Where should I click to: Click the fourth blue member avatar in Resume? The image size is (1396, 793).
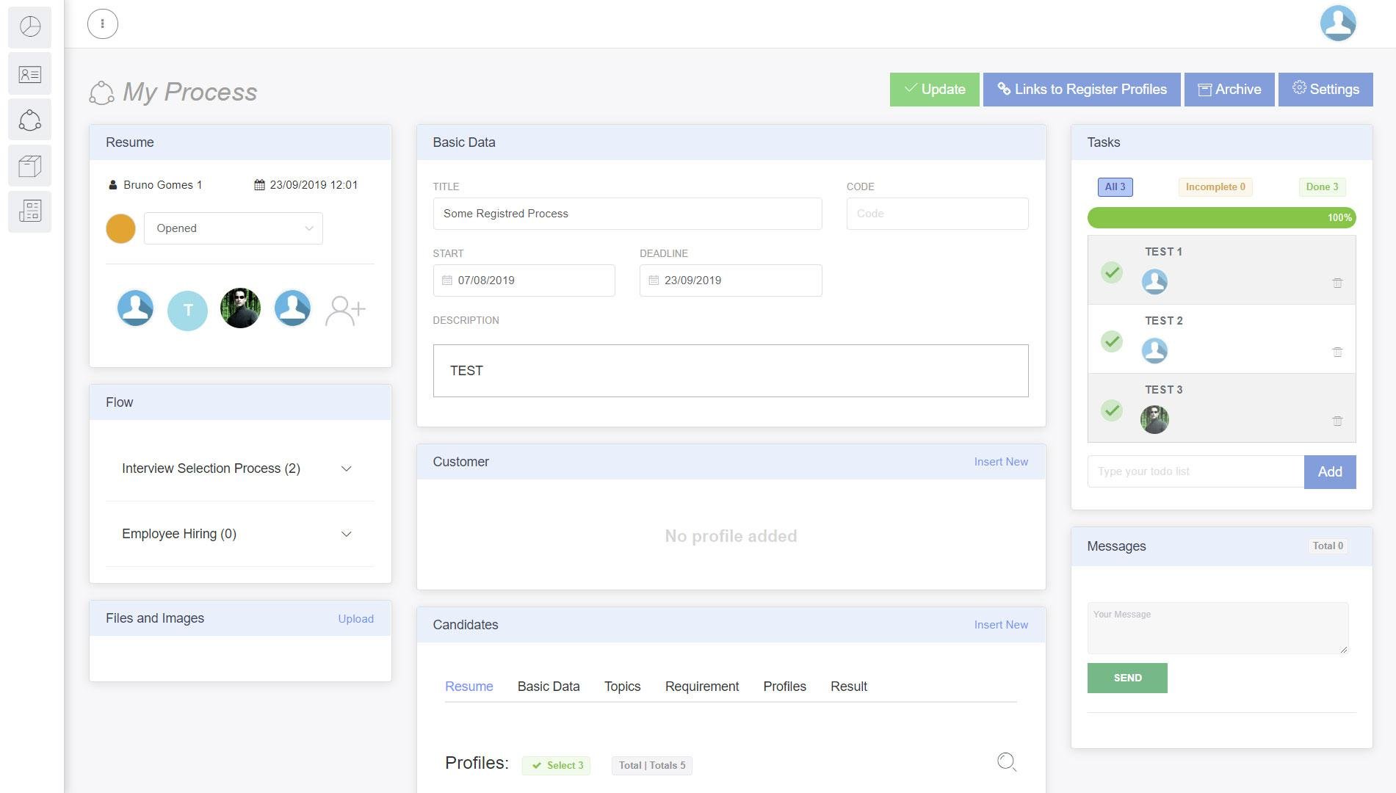292,308
